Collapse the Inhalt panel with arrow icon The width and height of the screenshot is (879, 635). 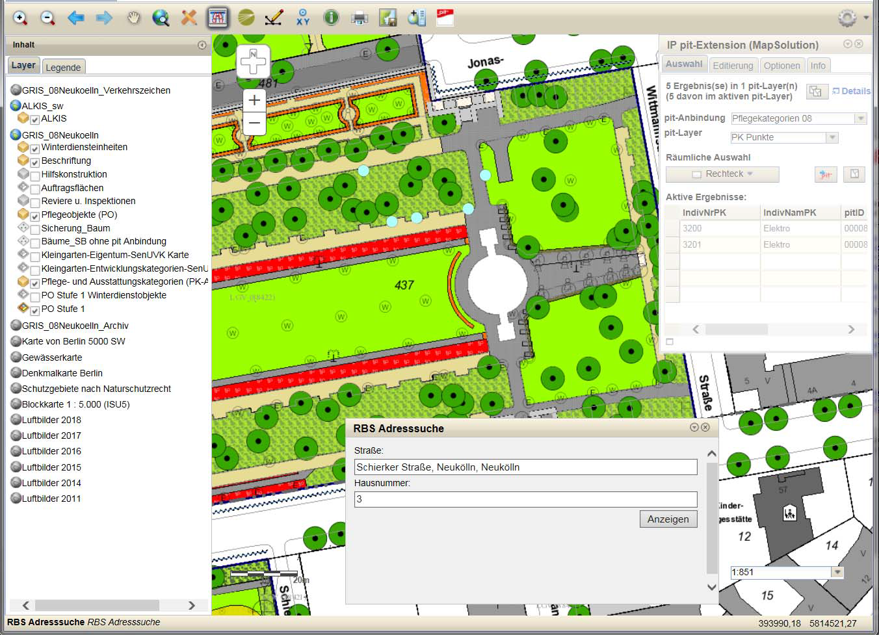[202, 45]
